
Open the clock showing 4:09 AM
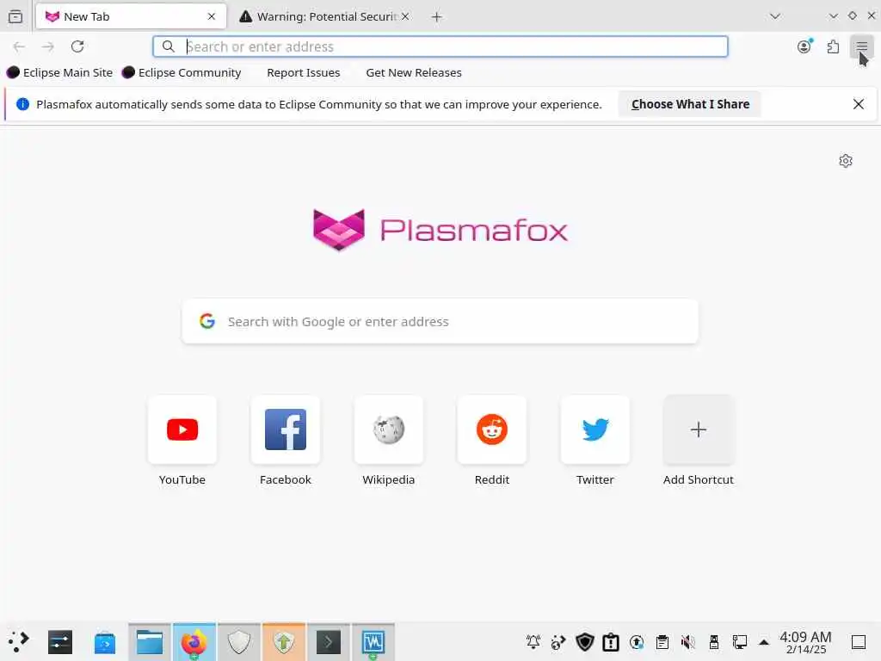pos(805,642)
